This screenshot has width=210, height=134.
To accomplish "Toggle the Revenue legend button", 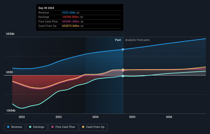I will (x=15, y=127).
